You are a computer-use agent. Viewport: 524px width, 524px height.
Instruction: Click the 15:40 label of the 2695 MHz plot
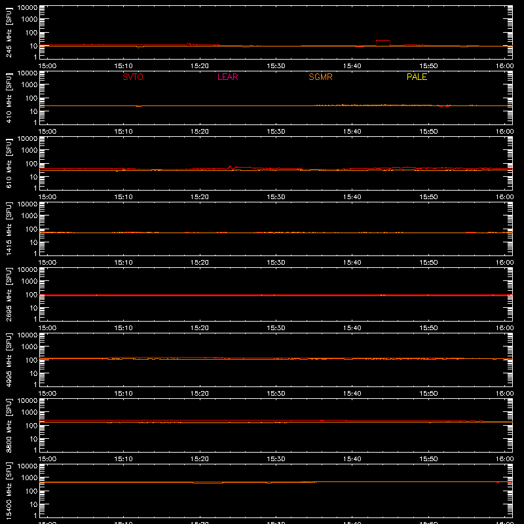click(x=352, y=328)
